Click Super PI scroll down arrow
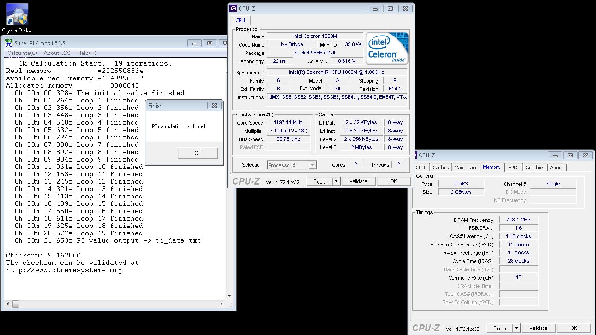596x335 pixels. (x=229, y=296)
